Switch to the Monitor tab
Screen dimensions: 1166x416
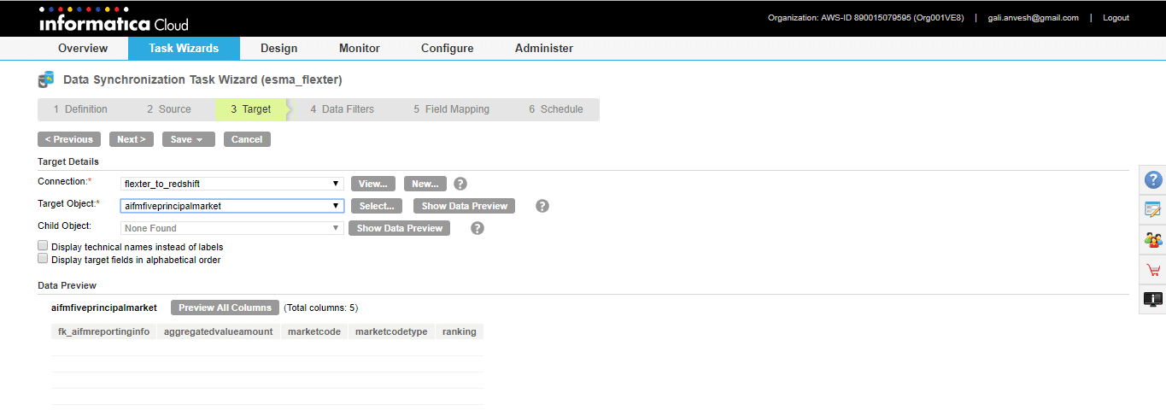[x=360, y=49]
